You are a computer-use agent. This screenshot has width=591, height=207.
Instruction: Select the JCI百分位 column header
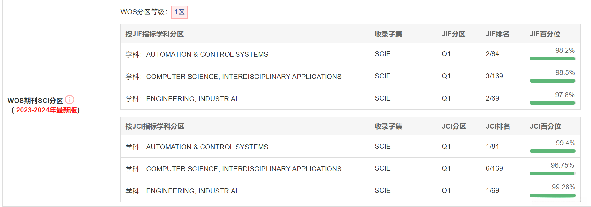[545, 126]
